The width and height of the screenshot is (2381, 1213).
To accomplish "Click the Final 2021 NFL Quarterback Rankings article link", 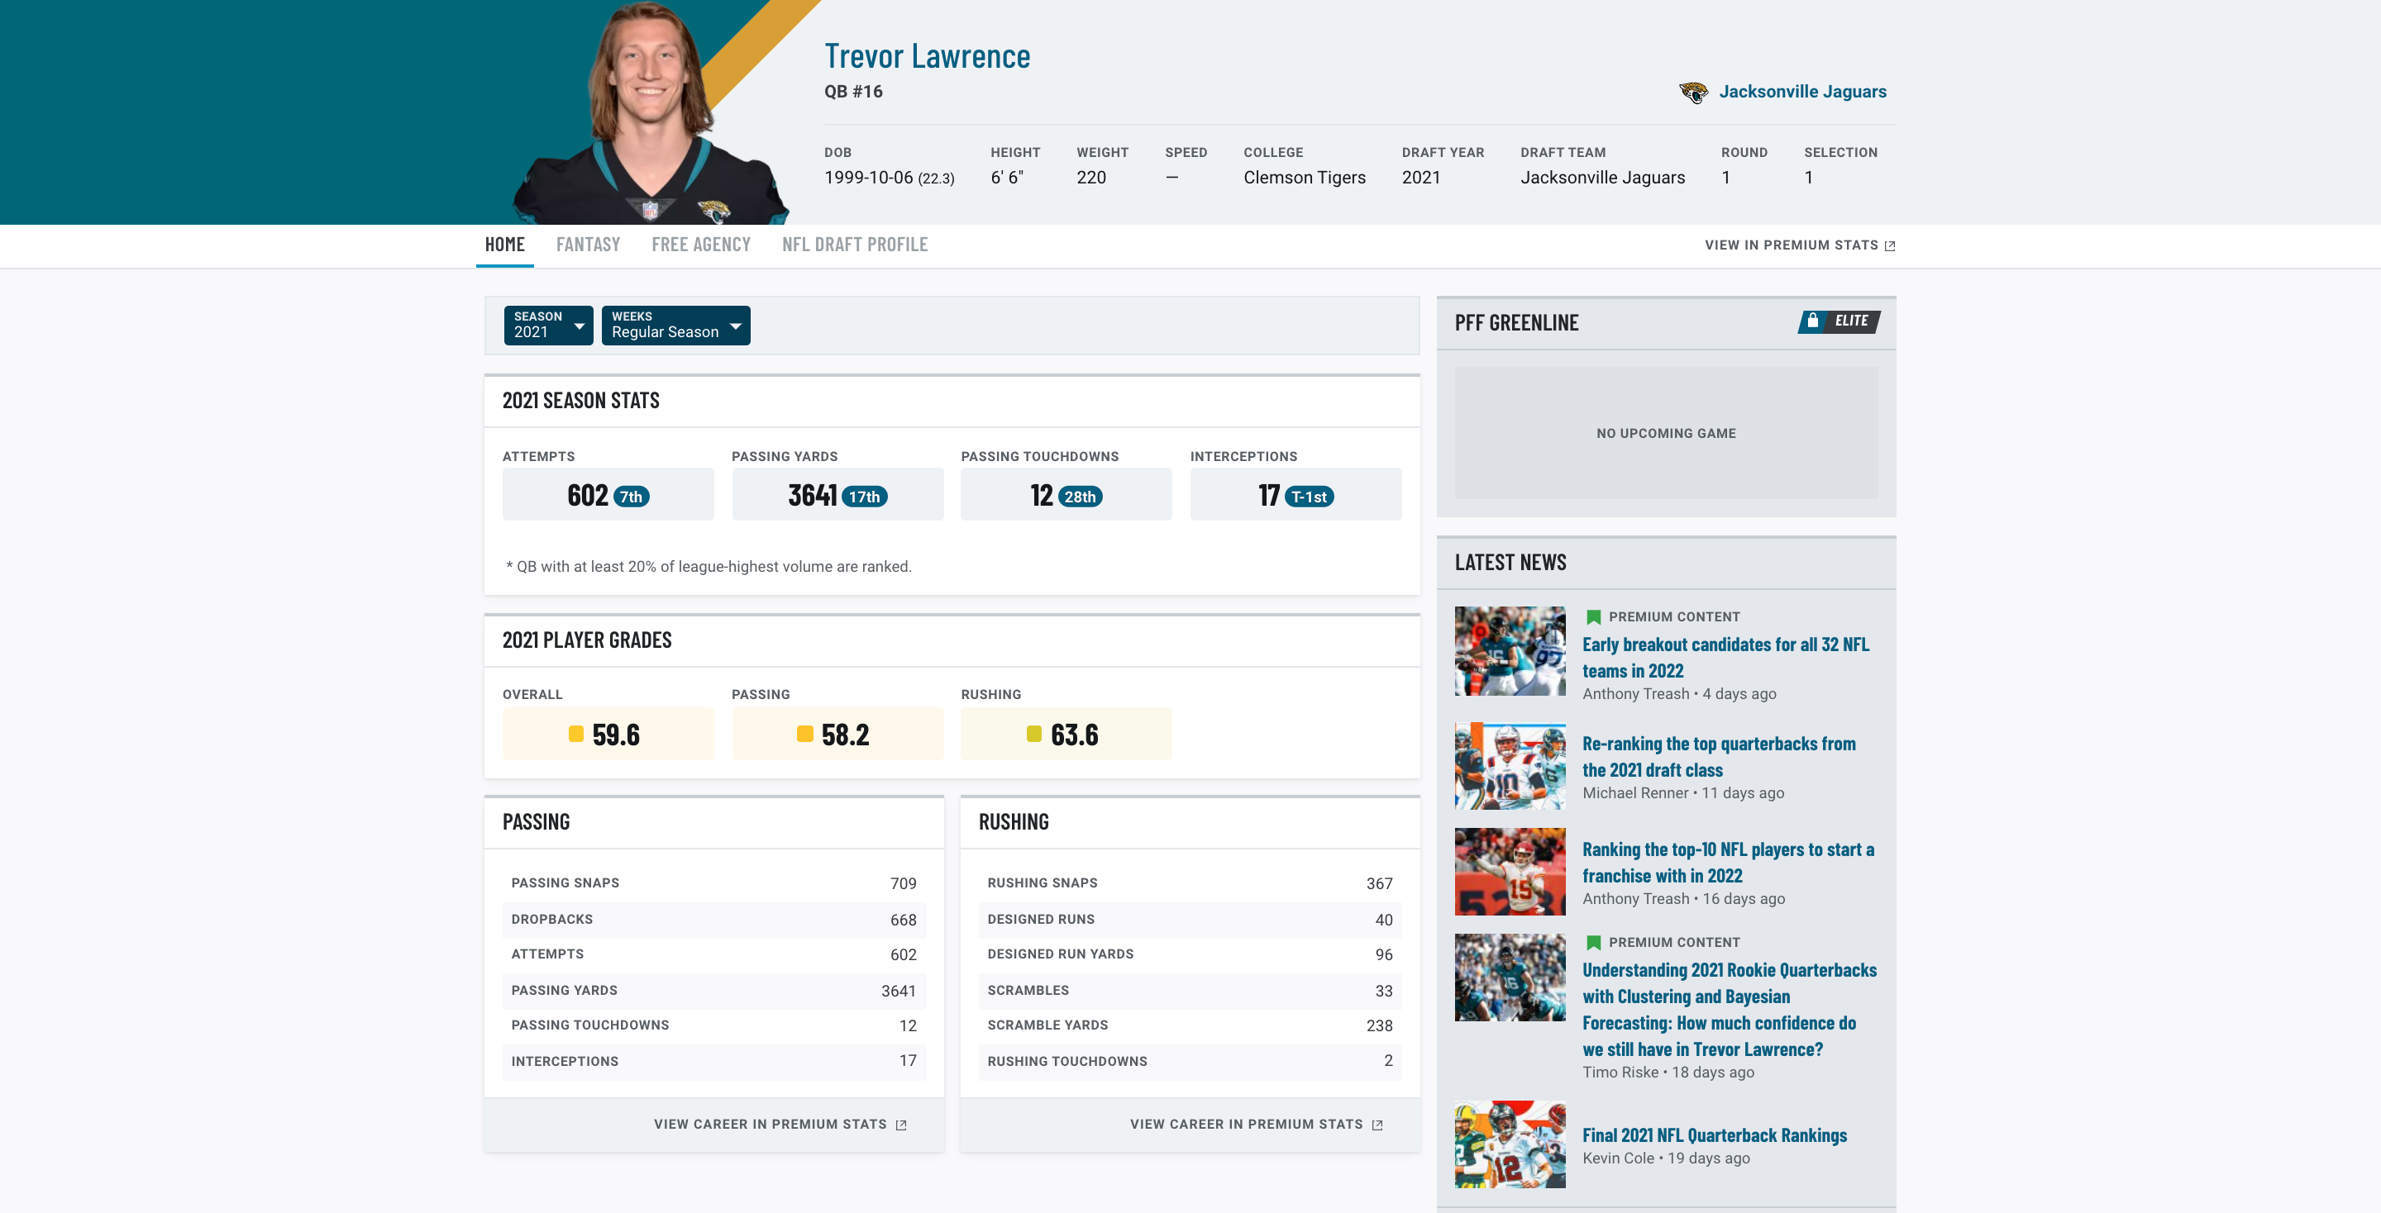I will pos(1714,1135).
